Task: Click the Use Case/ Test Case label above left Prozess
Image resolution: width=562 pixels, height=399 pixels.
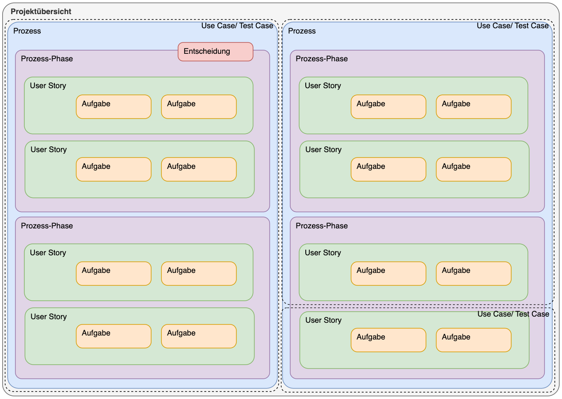Action: pyautogui.click(x=237, y=26)
